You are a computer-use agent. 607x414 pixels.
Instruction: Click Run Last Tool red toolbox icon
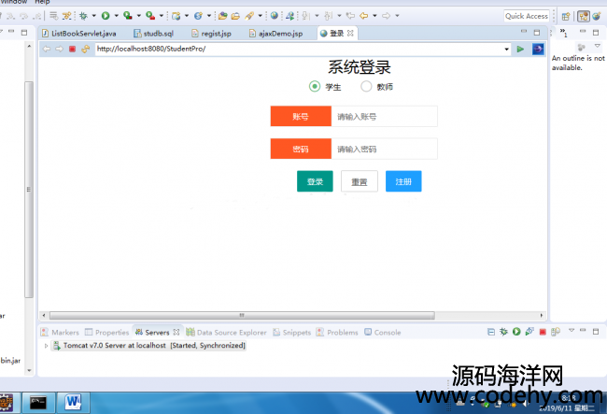click(x=149, y=16)
